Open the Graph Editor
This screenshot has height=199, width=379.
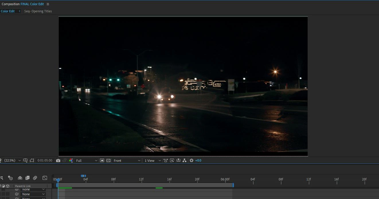(x=45, y=178)
